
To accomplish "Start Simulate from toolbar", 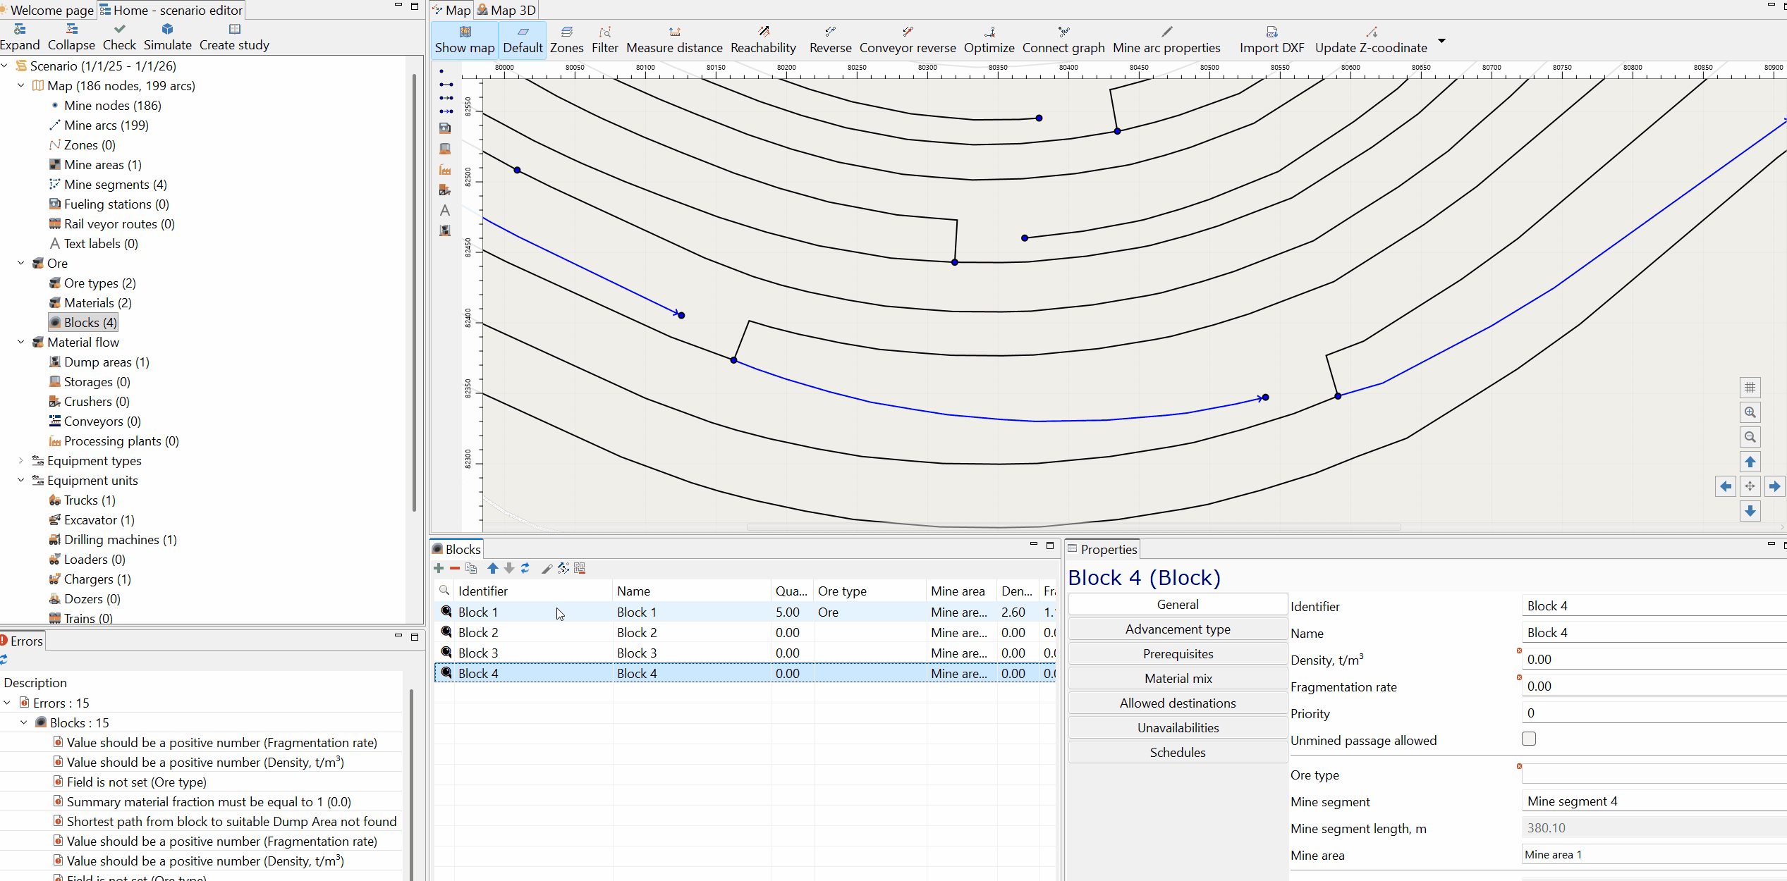I will [x=167, y=37].
